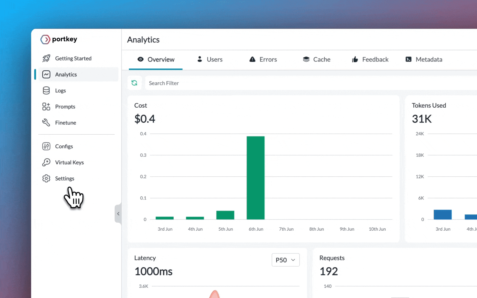View the Metadata tab
The image size is (477, 298).
point(424,60)
